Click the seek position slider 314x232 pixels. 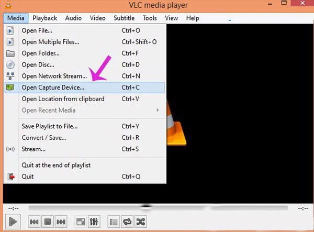click(x=158, y=208)
